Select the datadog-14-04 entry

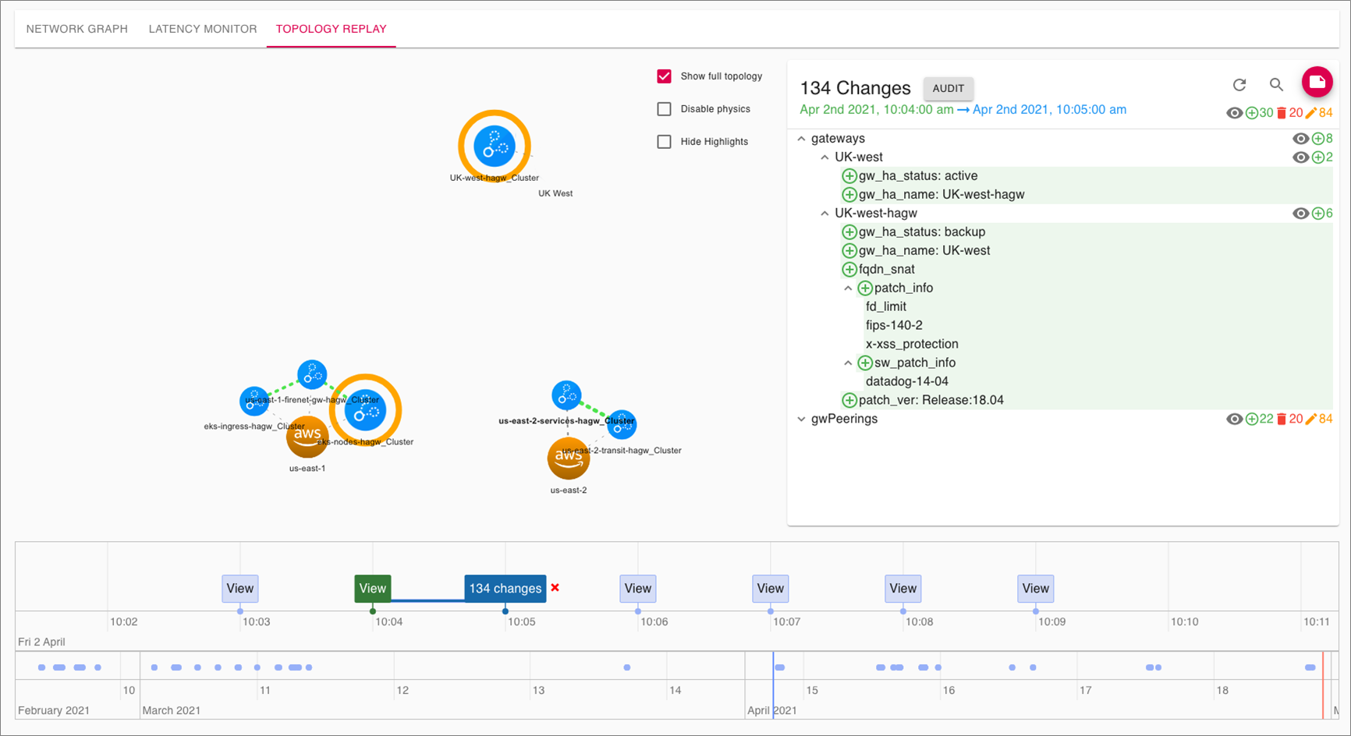point(907,382)
